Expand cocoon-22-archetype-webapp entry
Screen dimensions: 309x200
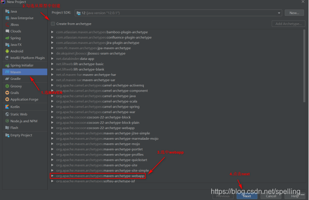[52, 128]
